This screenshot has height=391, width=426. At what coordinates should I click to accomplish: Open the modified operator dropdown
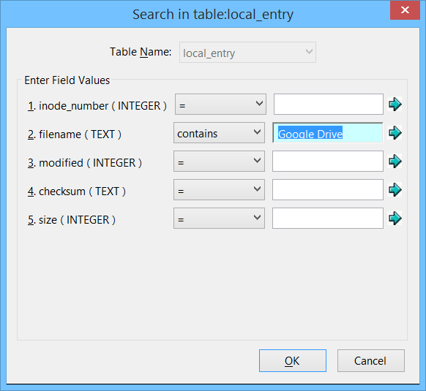pyautogui.click(x=220, y=162)
